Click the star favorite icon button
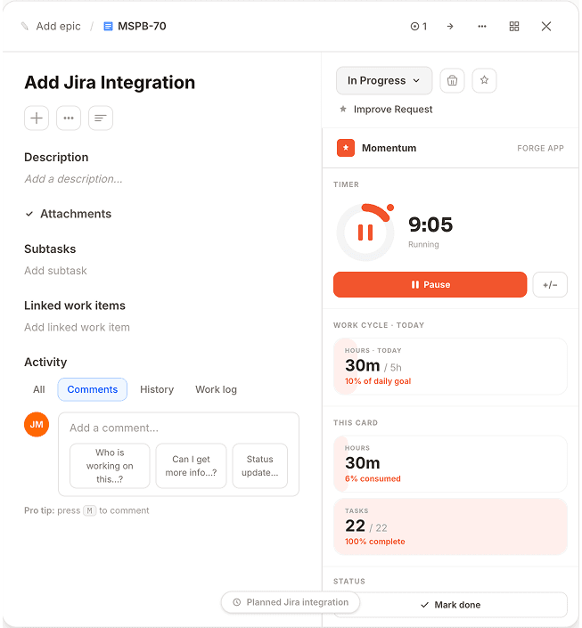The height and width of the screenshot is (628, 582). (484, 80)
